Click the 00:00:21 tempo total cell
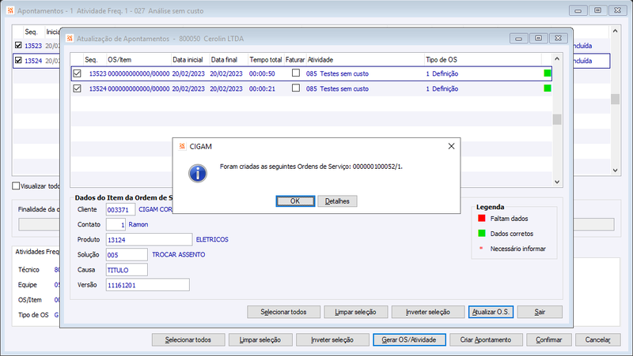This screenshot has height=356, width=633. tap(262, 88)
